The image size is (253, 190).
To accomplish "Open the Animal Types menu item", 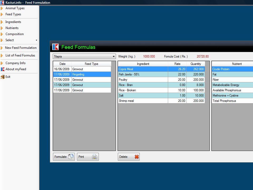I will (15, 8).
